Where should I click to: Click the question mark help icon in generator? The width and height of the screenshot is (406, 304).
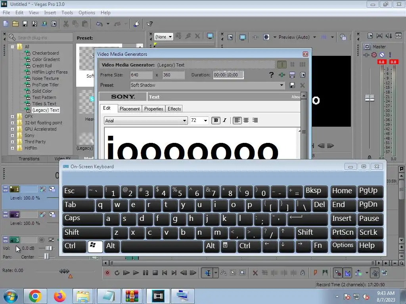point(271,75)
